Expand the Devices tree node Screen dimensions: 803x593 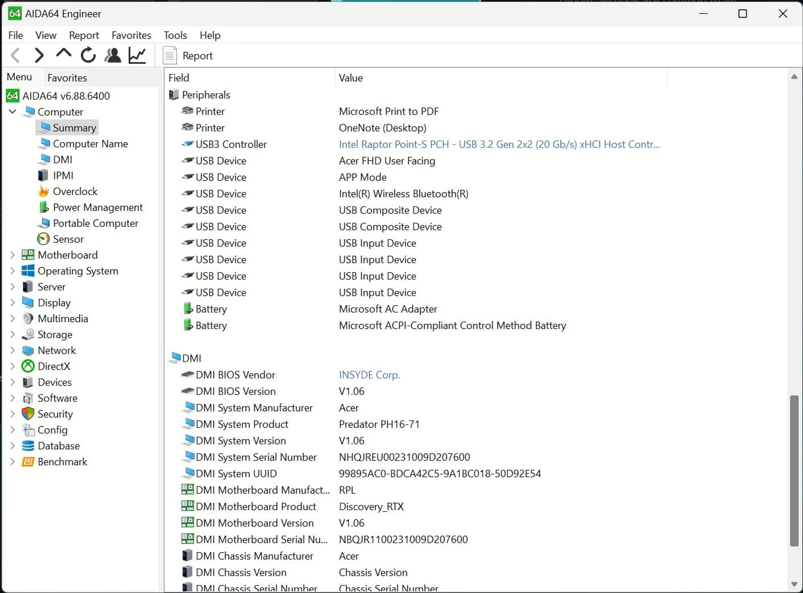click(x=13, y=382)
